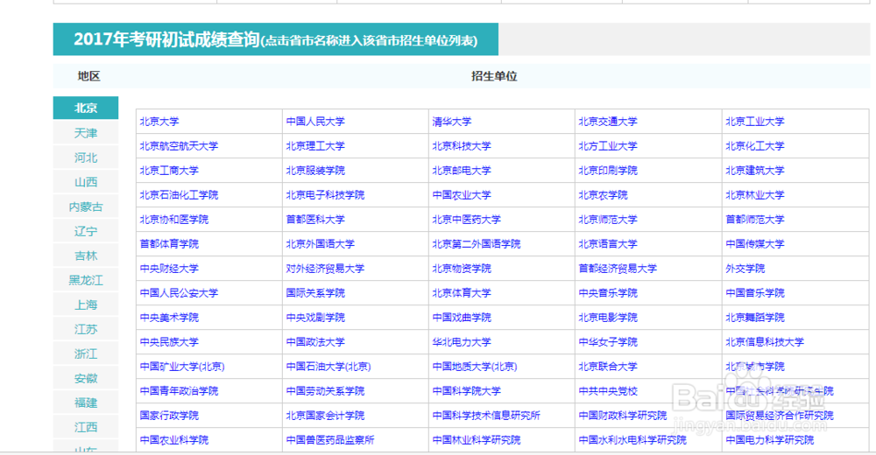The height and width of the screenshot is (455, 876).
Task: Go to 中国农业大学
Action: pos(462,195)
